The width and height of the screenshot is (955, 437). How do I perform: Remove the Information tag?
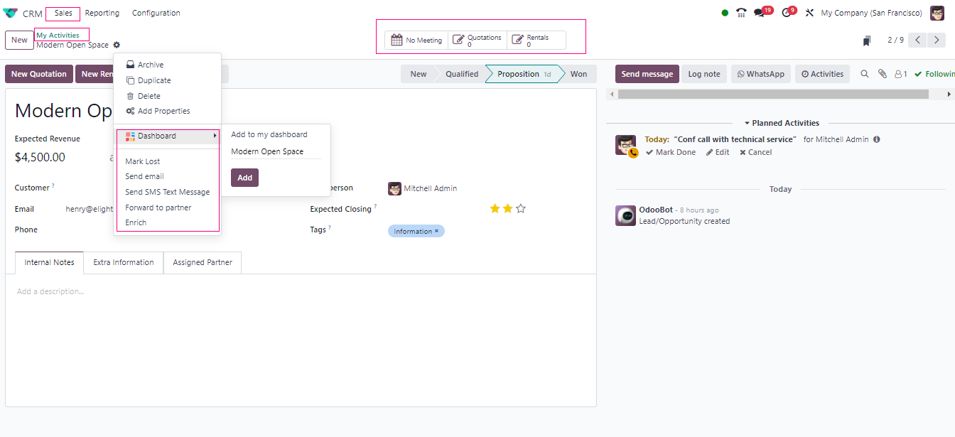(x=437, y=231)
